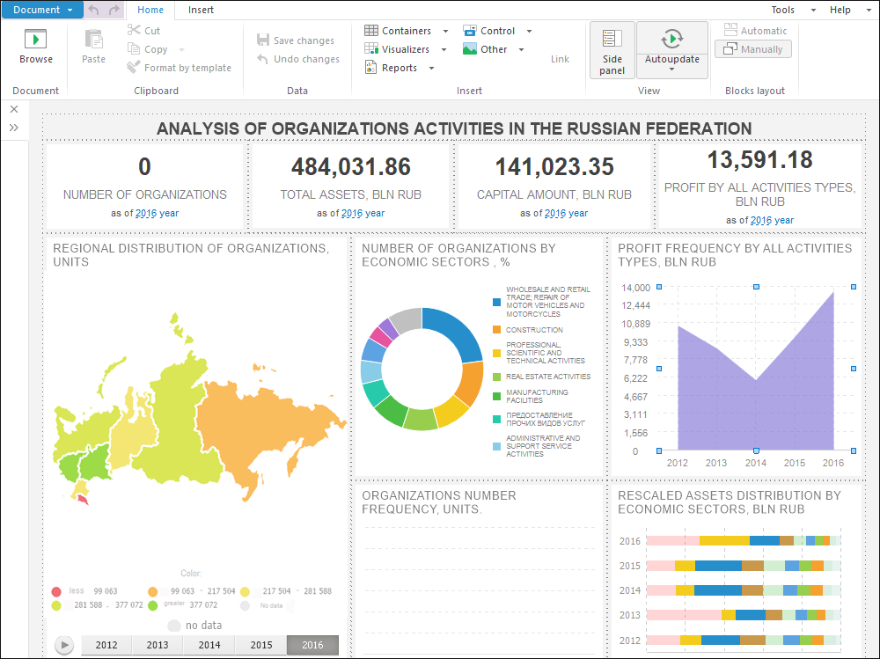Open the Tools menu
The width and height of the screenshot is (880, 659).
click(782, 10)
